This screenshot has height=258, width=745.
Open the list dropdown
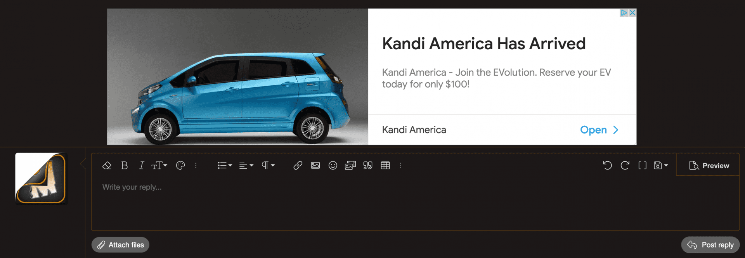tap(225, 166)
